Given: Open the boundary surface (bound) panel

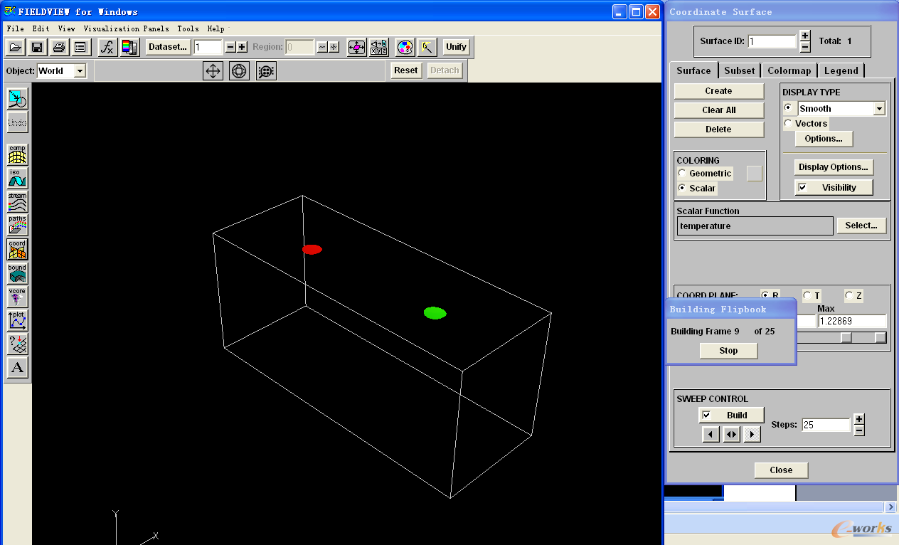Looking at the screenshot, I should (x=17, y=273).
